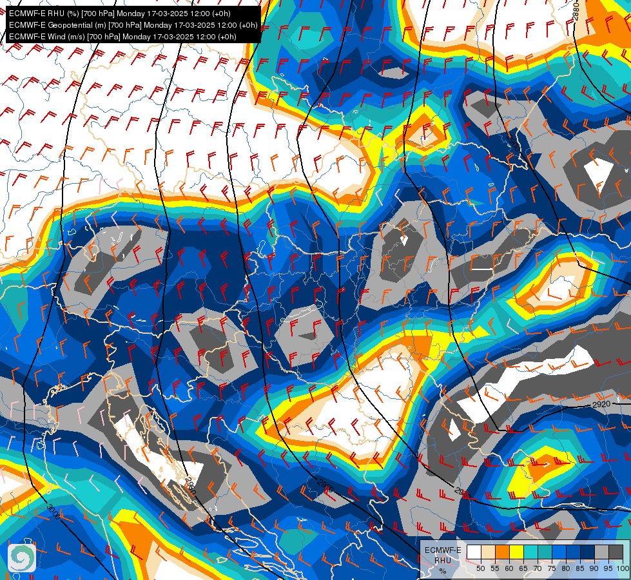
Task: Click legend tick value 95
Action: pyautogui.click(x=608, y=569)
